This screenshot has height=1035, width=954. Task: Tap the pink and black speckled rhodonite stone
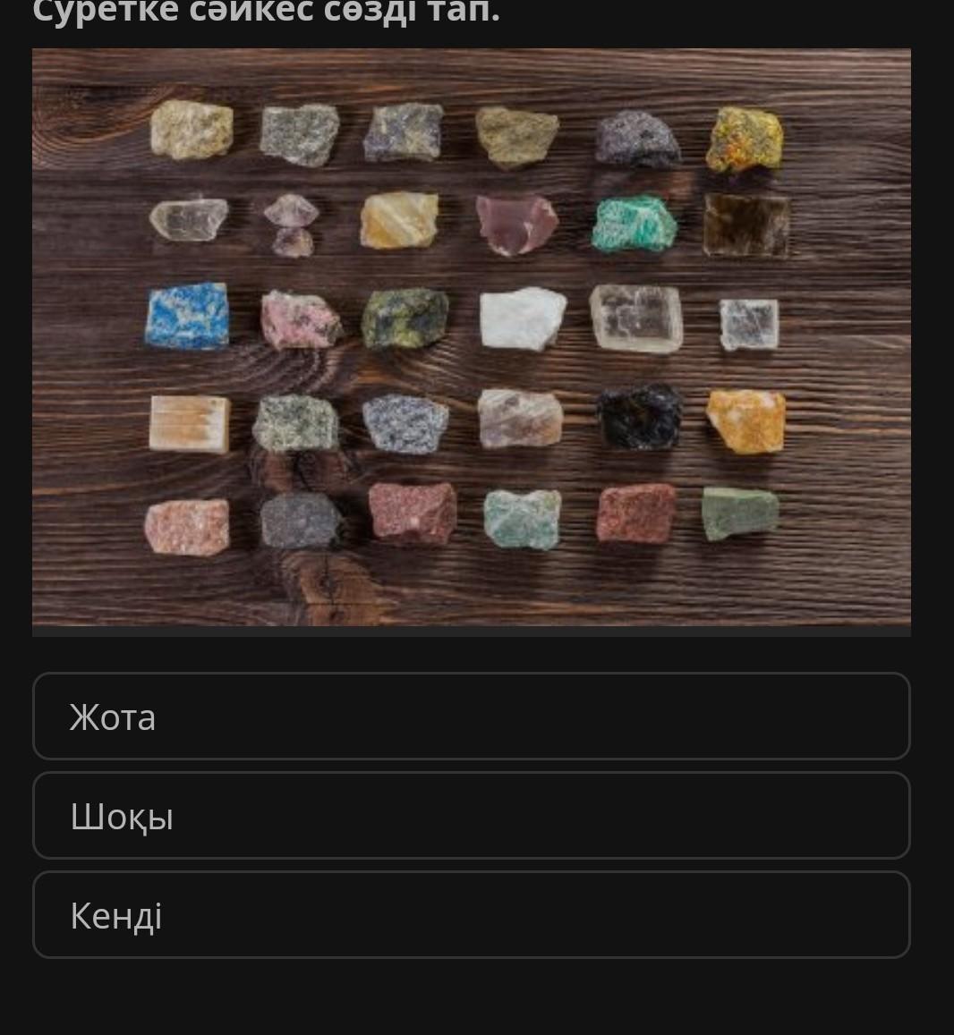(301, 319)
